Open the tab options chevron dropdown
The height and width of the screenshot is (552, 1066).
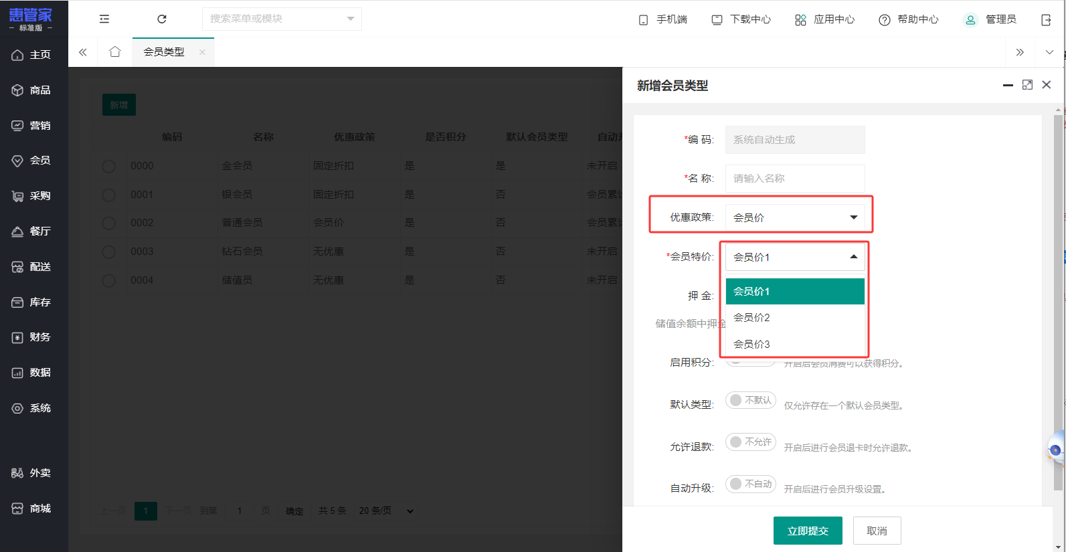(1049, 52)
